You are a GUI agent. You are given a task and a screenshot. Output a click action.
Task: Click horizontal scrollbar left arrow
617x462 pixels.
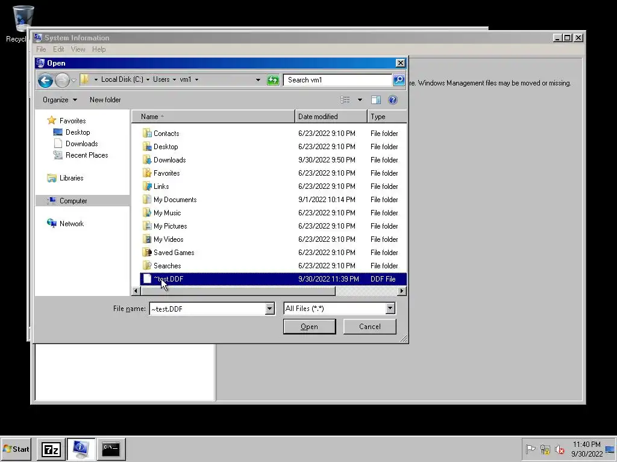click(x=136, y=291)
